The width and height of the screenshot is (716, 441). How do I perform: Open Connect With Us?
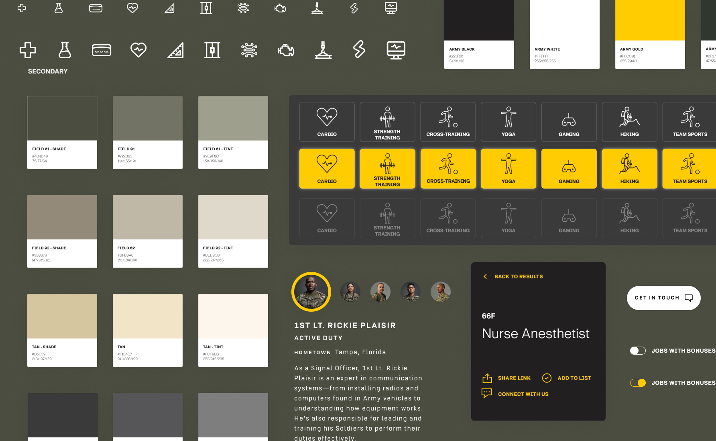[515, 394]
